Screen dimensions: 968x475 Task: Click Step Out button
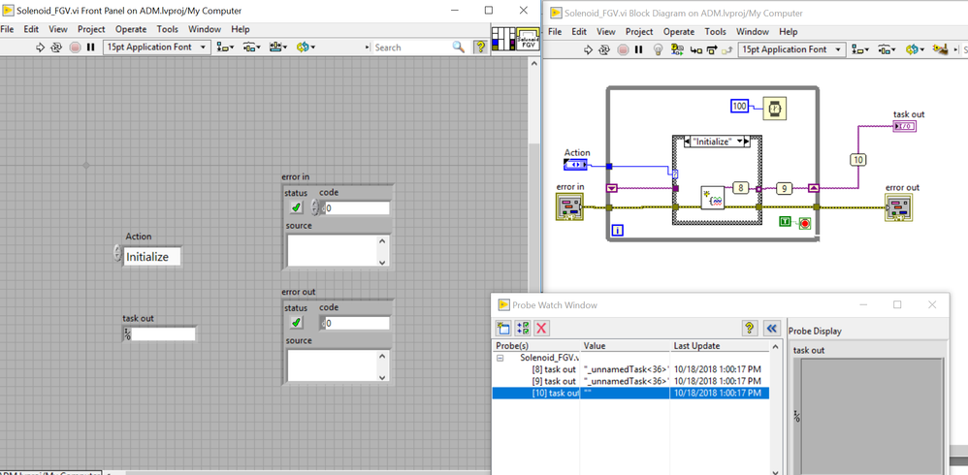click(727, 49)
